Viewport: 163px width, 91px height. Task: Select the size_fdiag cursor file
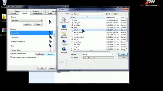[x=77, y=44]
